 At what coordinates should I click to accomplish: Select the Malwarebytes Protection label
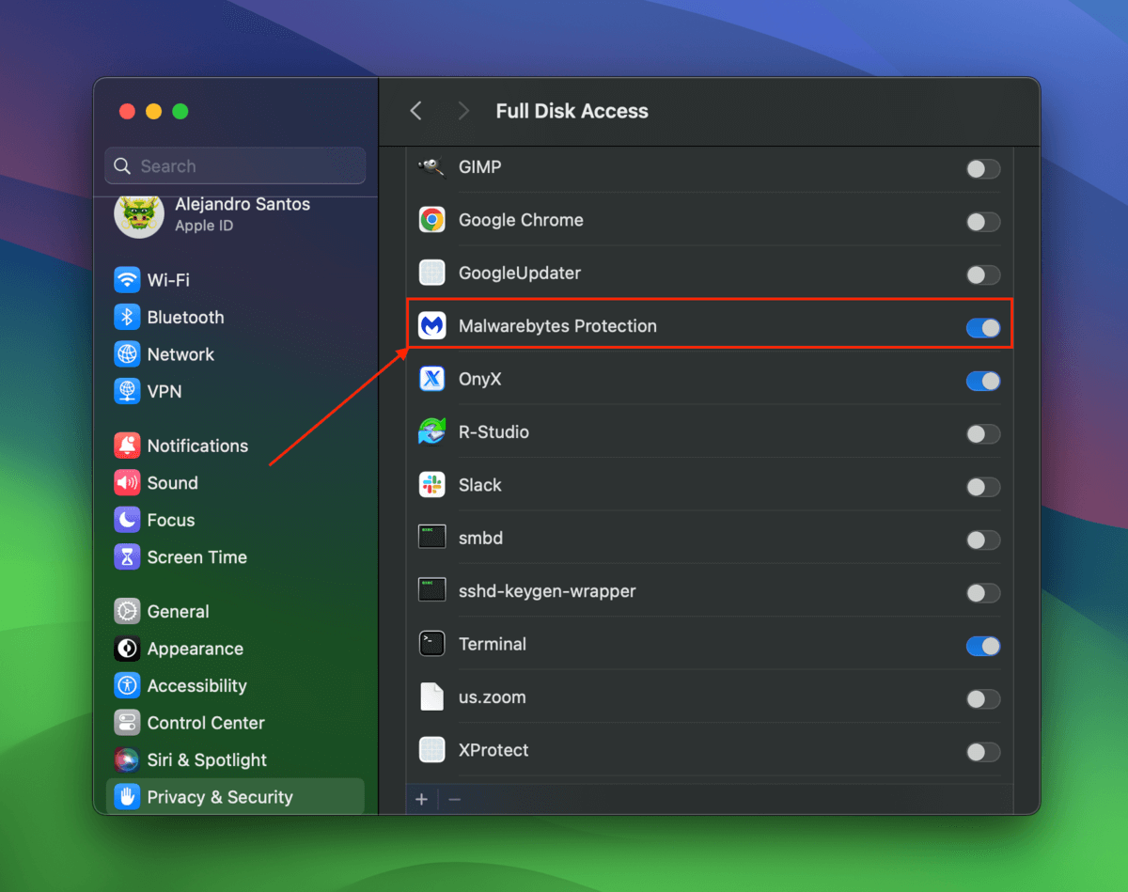pyautogui.click(x=557, y=326)
